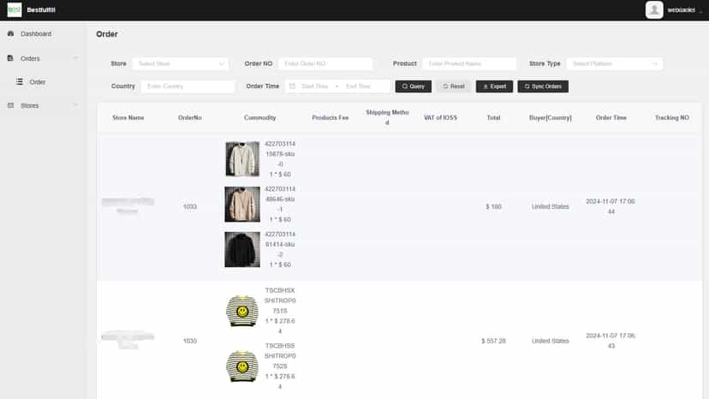Click the Export button
This screenshot has height=399, width=709.
(x=495, y=86)
